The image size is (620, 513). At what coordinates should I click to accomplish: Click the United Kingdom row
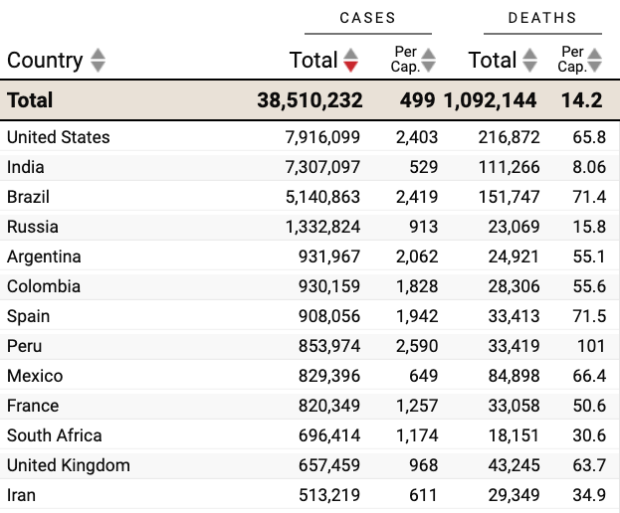[69, 465]
